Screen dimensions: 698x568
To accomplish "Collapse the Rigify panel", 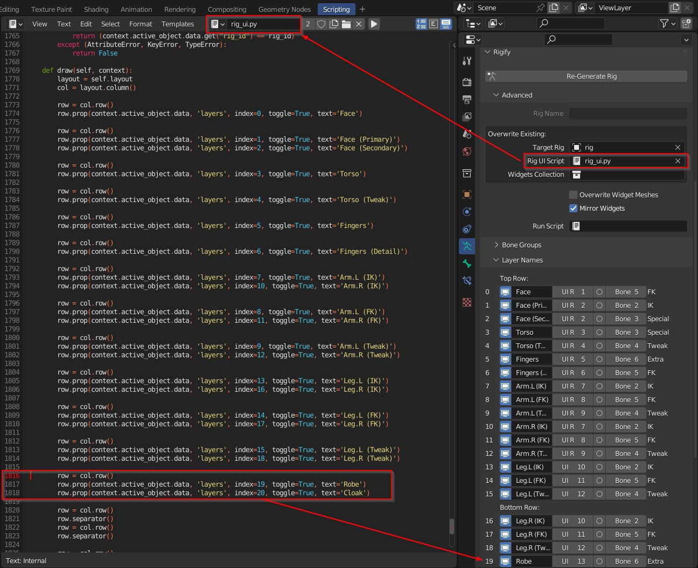I will [487, 52].
